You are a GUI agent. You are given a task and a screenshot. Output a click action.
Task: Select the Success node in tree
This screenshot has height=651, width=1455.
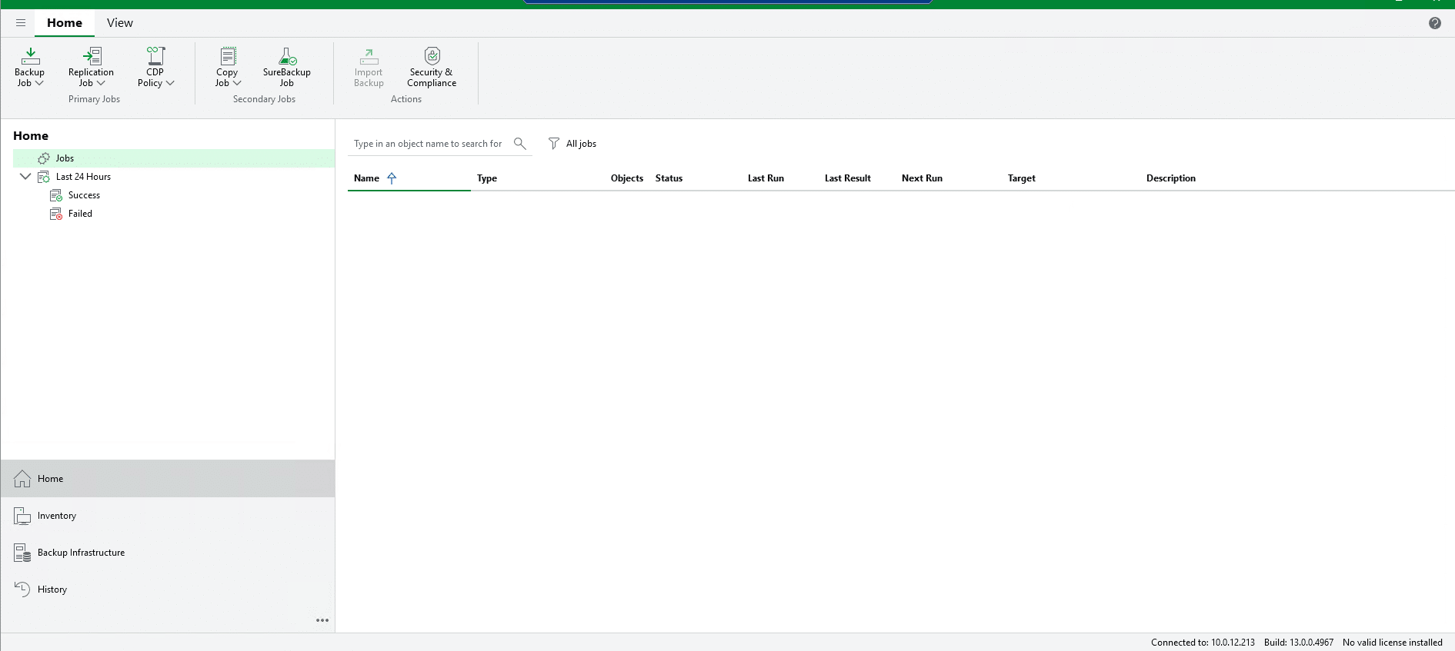click(84, 195)
